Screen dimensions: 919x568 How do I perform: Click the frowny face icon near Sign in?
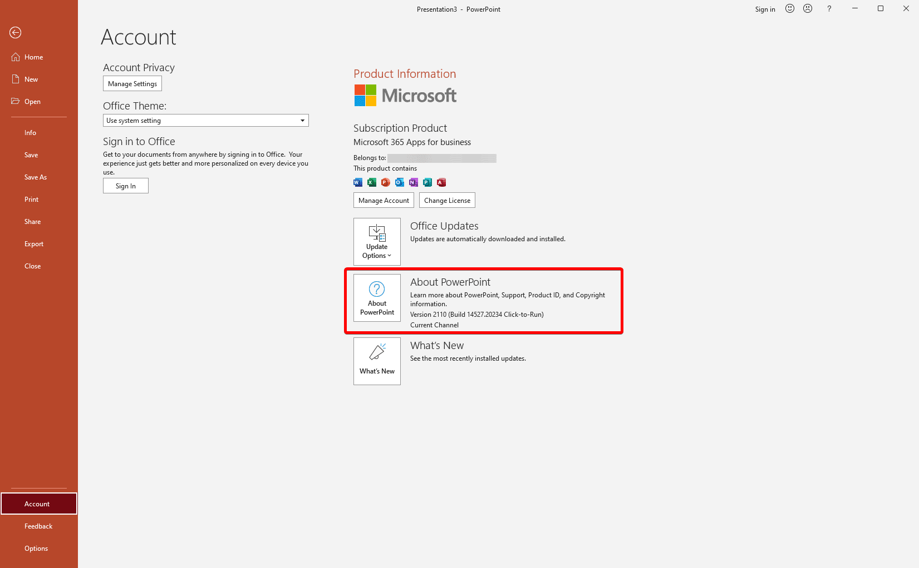(x=808, y=8)
